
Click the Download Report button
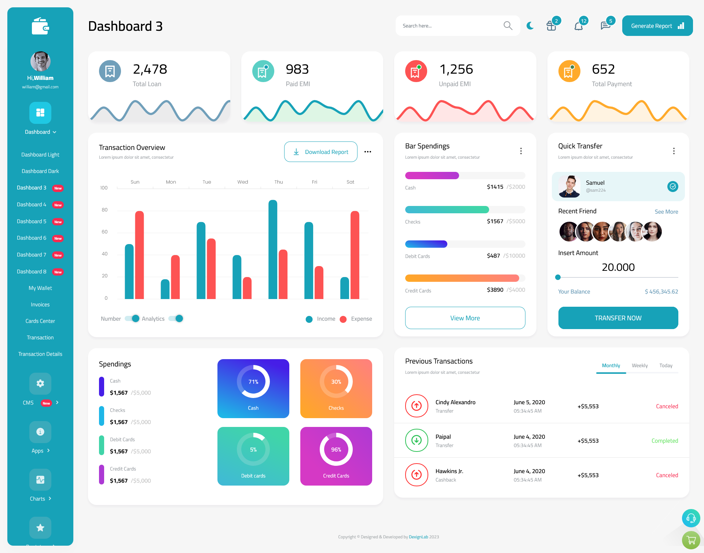click(x=320, y=151)
